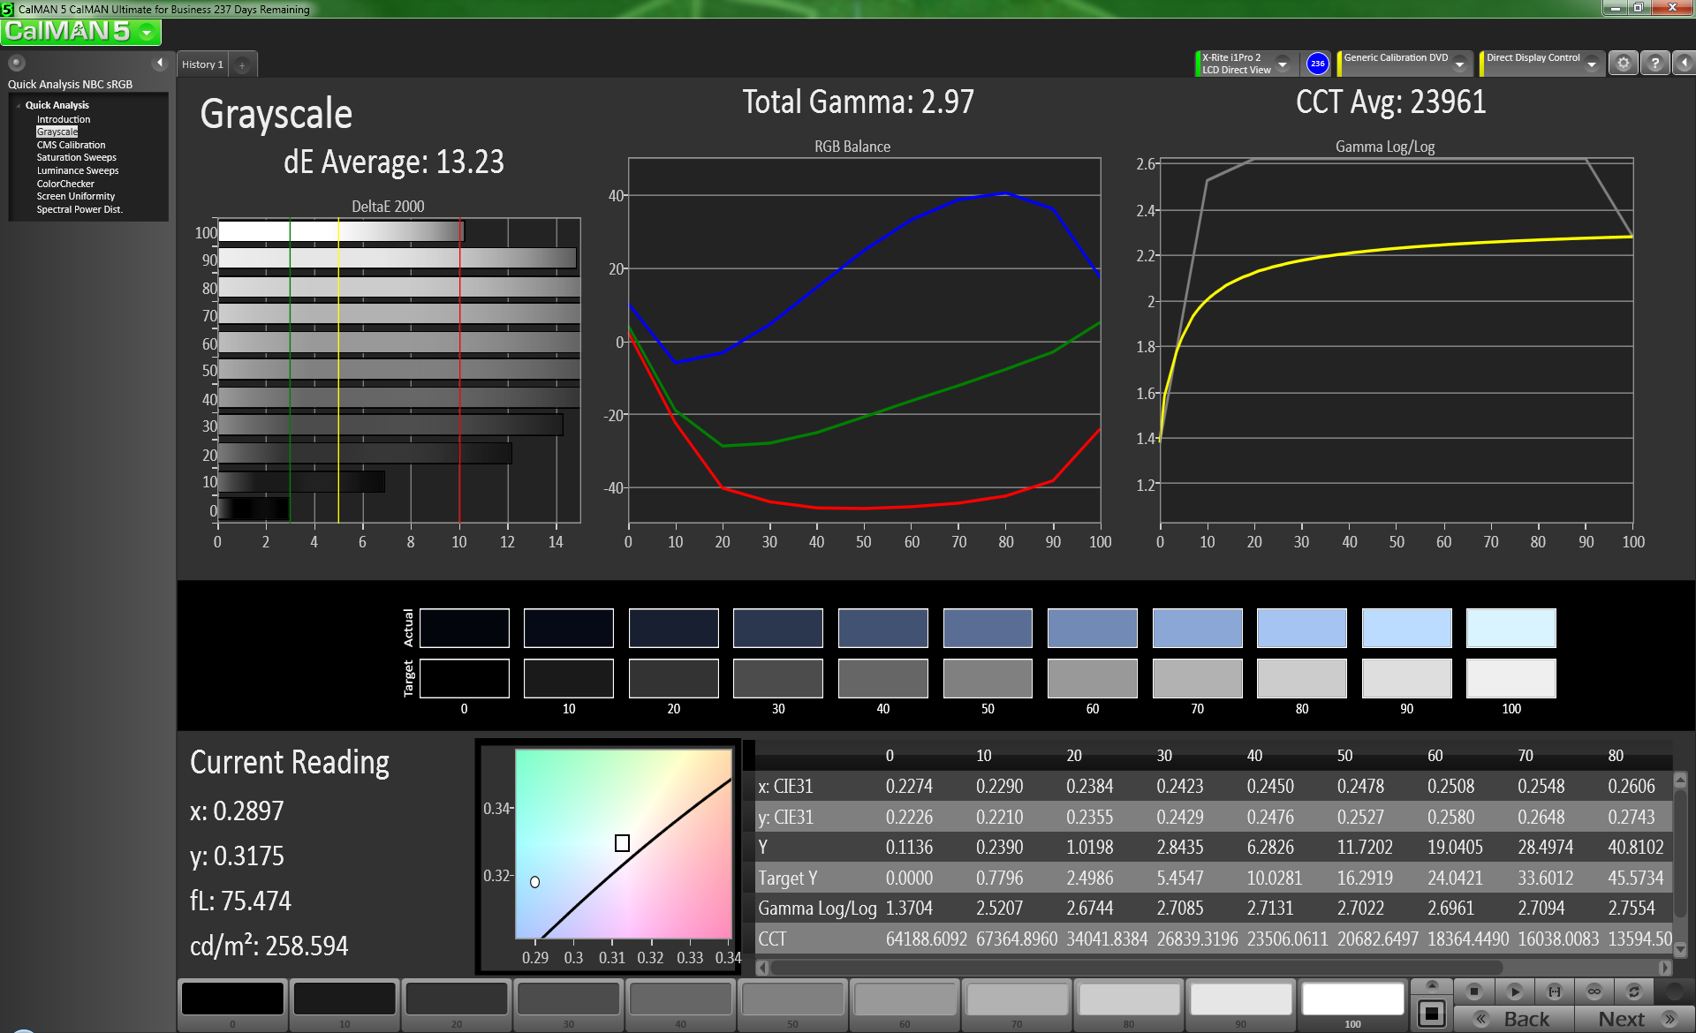The image size is (1696, 1033).
Task: Open the ColorChecker workflow page
Action: click(x=65, y=184)
